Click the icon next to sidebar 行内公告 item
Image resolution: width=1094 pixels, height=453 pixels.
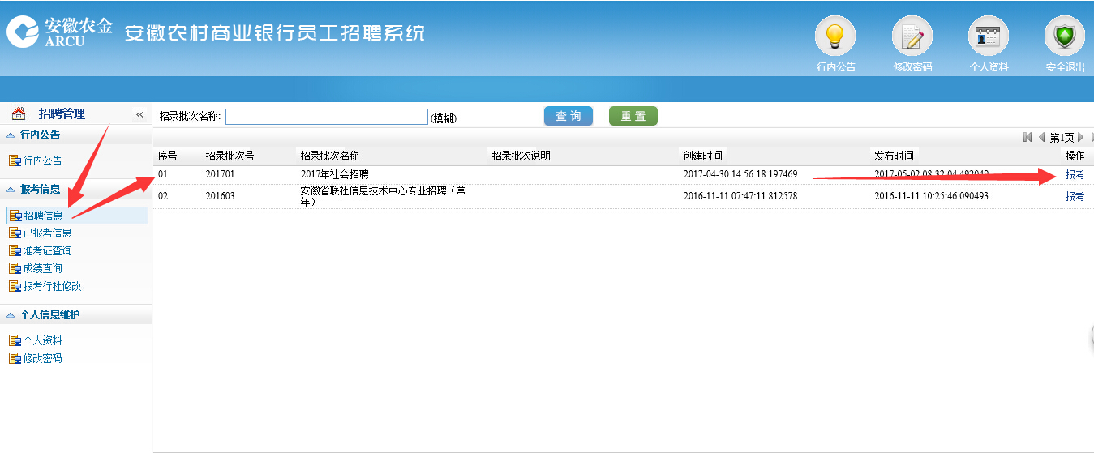coord(15,160)
